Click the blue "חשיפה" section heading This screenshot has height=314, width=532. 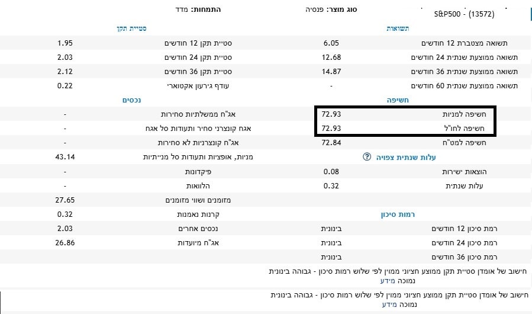(x=398, y=100)
